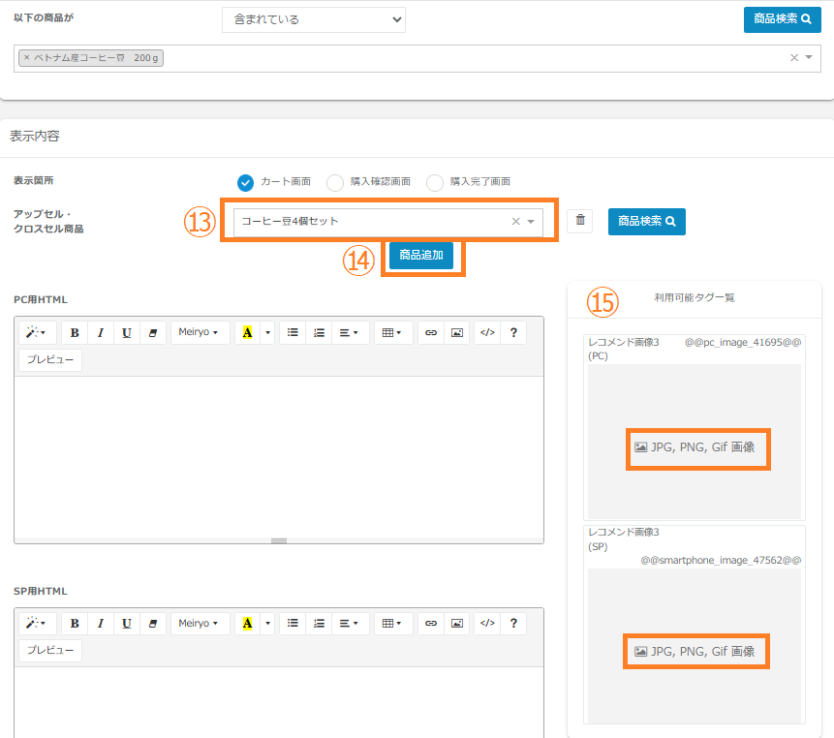Expand Meiryo font dropdown in PC editor
The image size is (834, 738).
tap(200, 333)
